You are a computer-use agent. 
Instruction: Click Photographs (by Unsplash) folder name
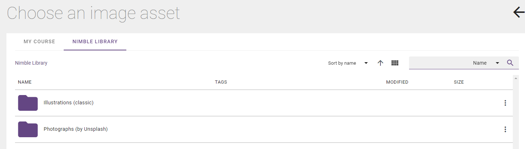(76, 129)
